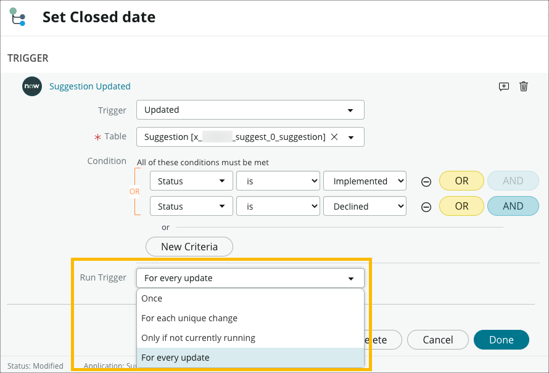This screenshot has width=549, height=373.
Task: Clear the Suggestion table using the X icon
Action: [x=334, y=137]
